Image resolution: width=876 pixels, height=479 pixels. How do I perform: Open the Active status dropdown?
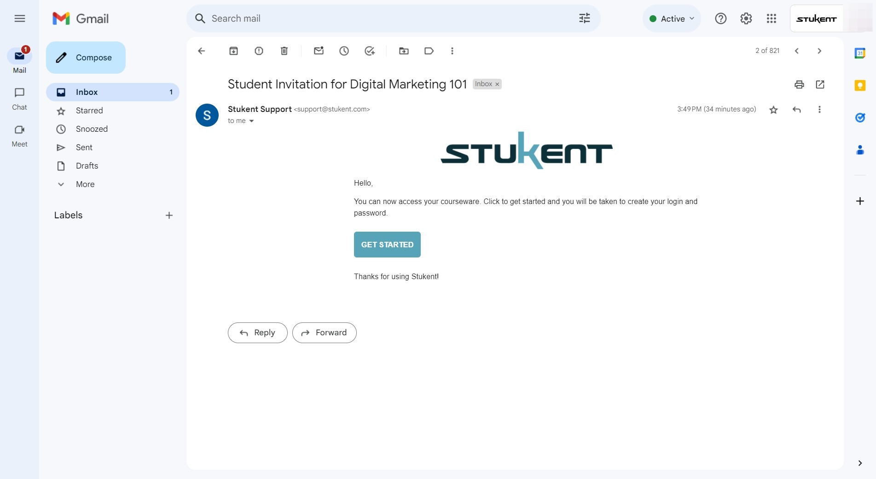672,18
